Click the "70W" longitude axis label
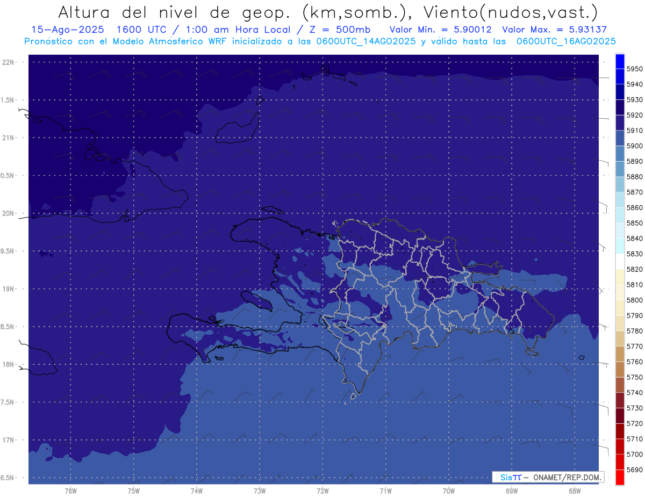The height and width of the screenshot is (498, 645). (448, 490)
